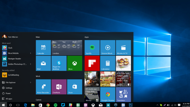Click the Games group heading
This screenshot has height=107, width=190.
[39, 100]
